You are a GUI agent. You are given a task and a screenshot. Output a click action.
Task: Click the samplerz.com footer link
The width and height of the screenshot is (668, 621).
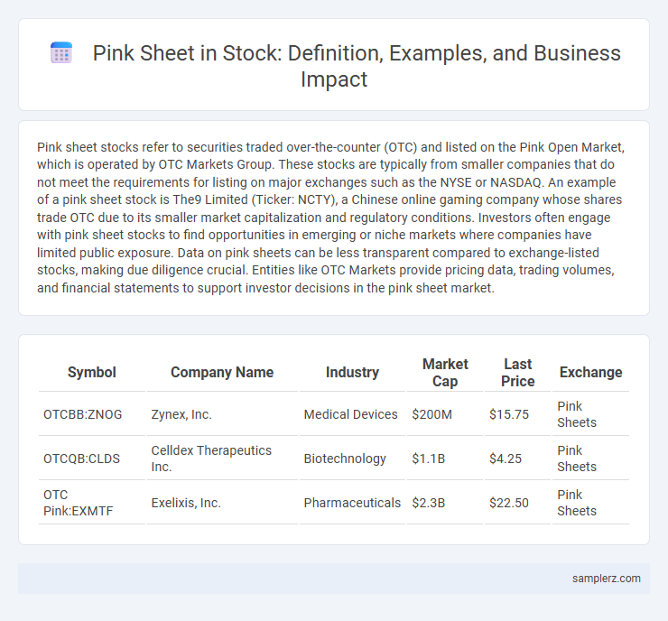pos(607,579)
